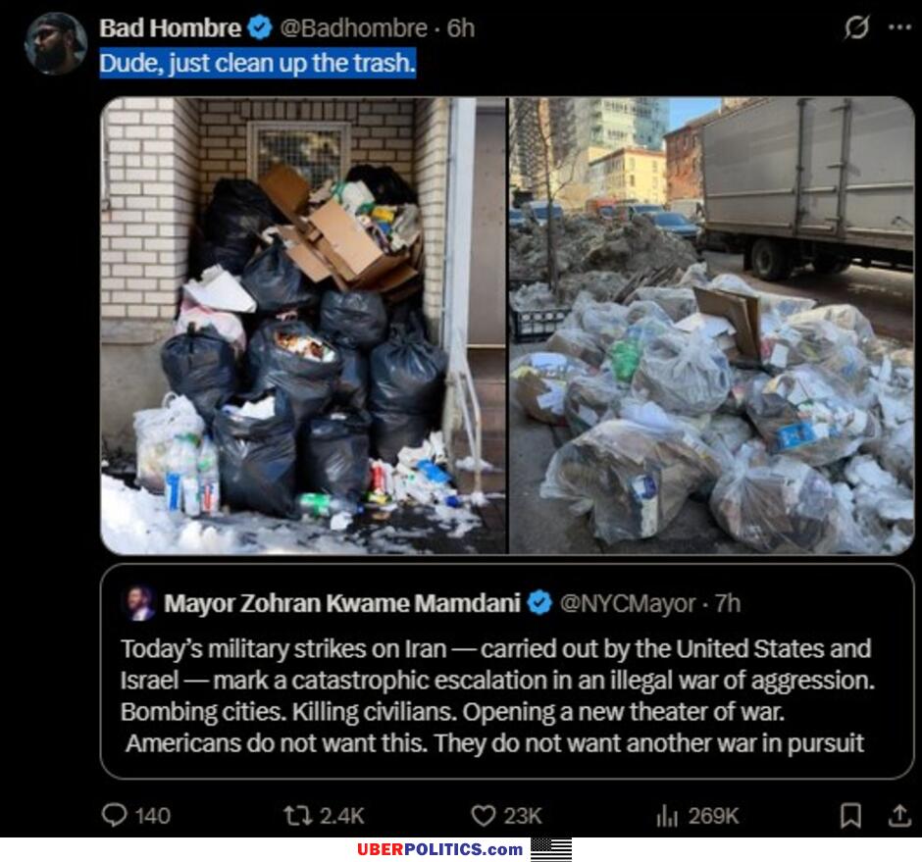The width and height of the screenshot is (922, 862).
Task: Like the post with heart icon
Action: 484,816
